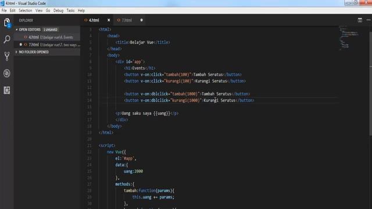This screenshot has width=372, height=209.
Task: Click the 'new Vue({' line
Action: point(116,152)
